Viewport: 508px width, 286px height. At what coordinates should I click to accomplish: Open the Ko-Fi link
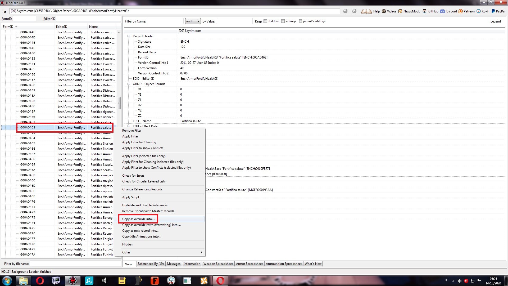click(x=483, y=11)
